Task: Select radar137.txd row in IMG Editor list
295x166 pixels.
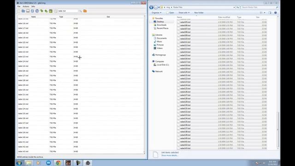Action: coord(81,123)
